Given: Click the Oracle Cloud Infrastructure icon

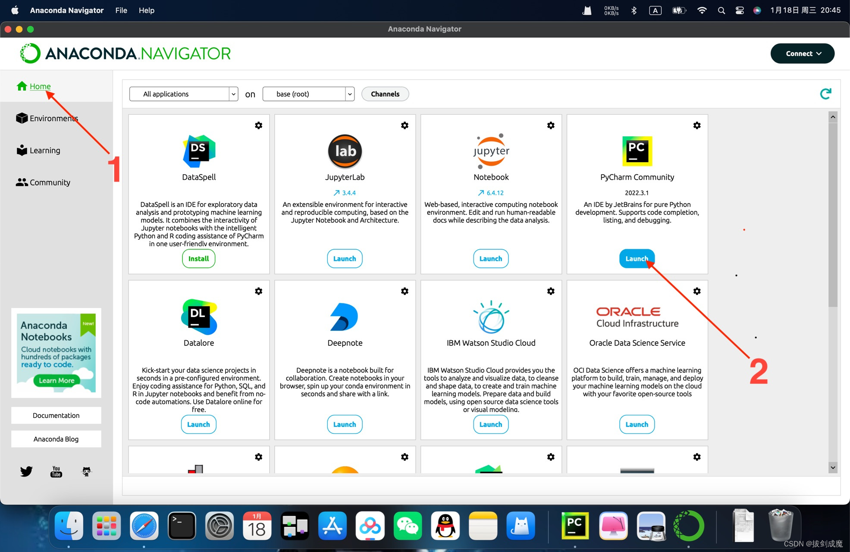Looking at the screenshot, I should point(637,316).
